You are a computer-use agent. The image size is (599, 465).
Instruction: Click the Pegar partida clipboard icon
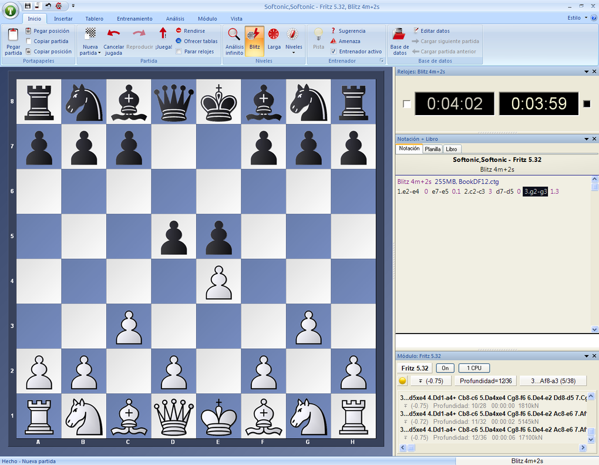13,35
